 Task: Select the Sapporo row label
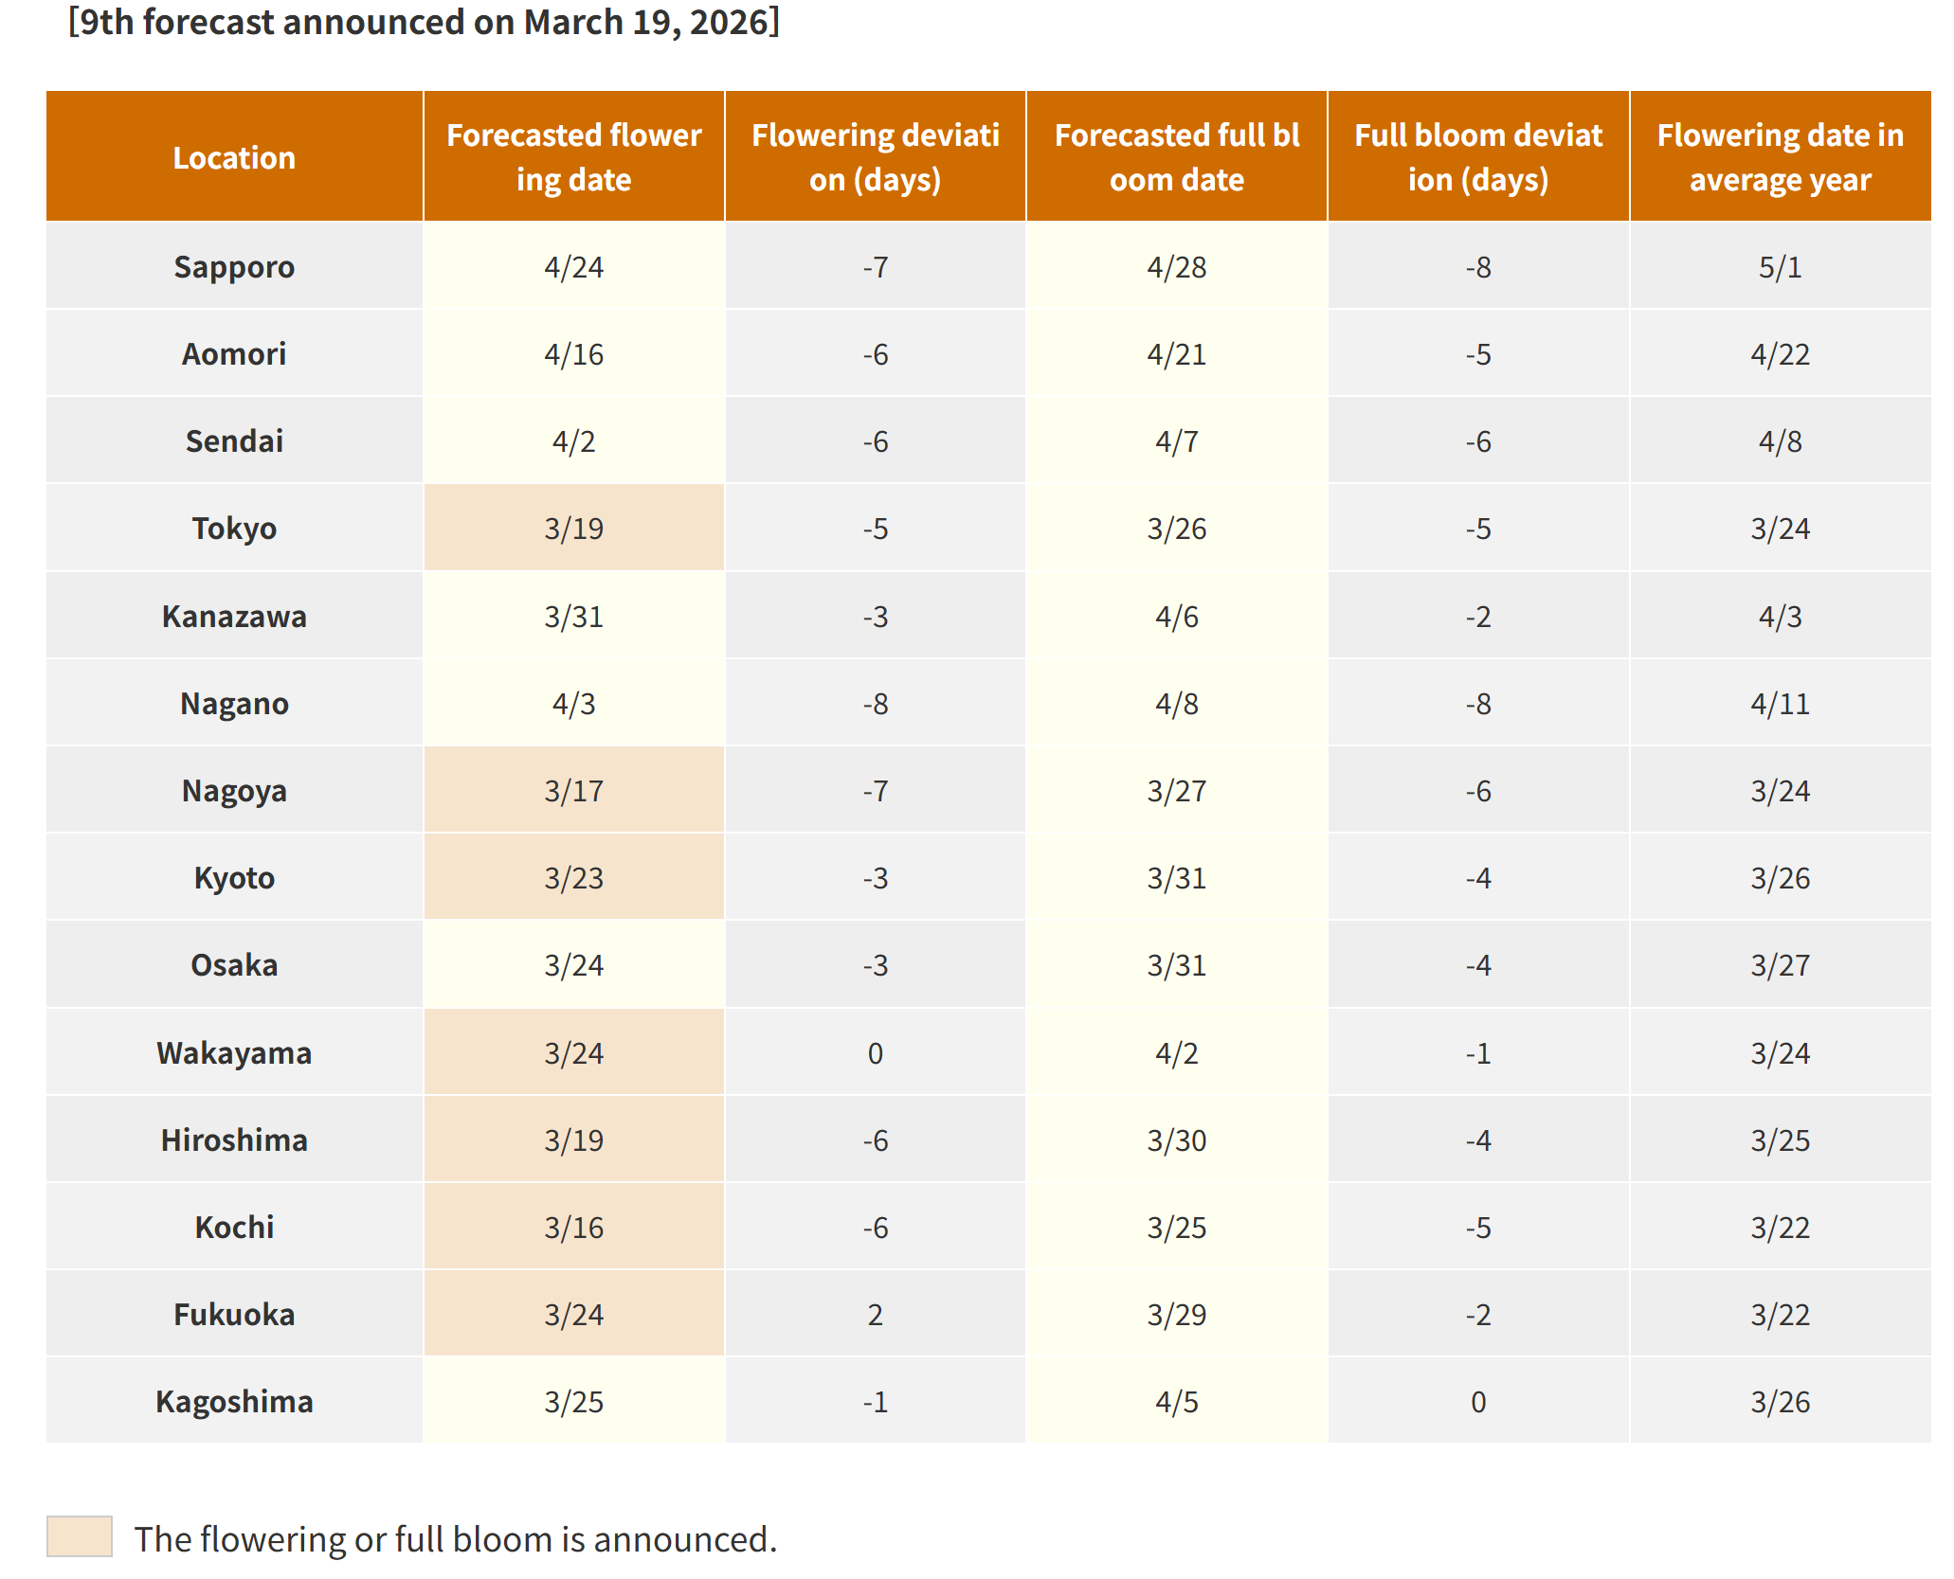[x=234, y=267]
